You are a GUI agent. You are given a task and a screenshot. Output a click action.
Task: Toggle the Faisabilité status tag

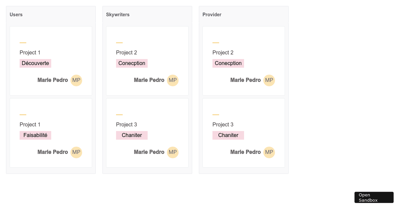coord(35,135)
